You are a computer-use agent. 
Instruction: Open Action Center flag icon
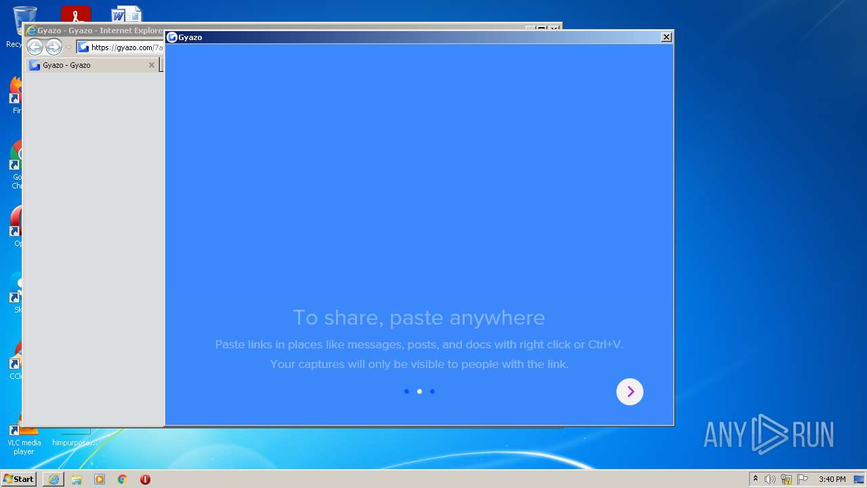click(803, 479)
